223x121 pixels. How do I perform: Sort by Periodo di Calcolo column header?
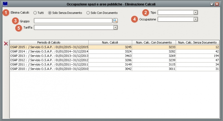[x=49, y=42]
